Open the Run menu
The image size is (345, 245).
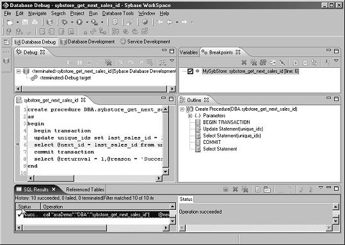pyautogui.click(x=93, y=13)
